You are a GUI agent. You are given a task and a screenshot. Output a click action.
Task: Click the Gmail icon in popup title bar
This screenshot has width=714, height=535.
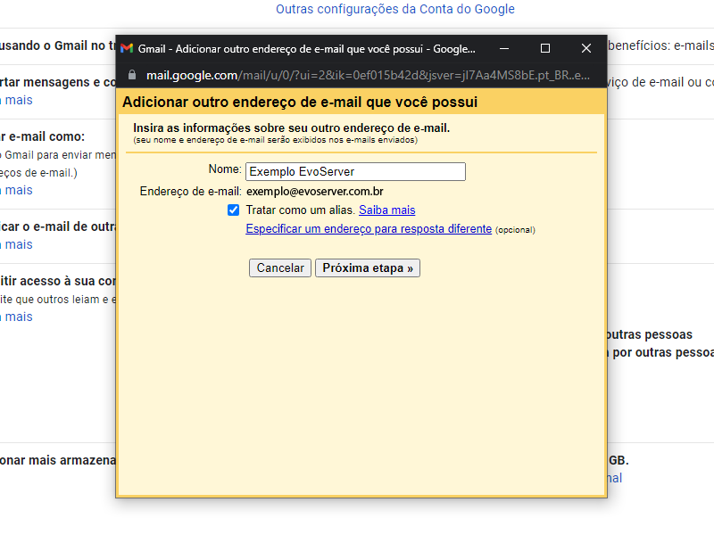[x=127, y=48]
